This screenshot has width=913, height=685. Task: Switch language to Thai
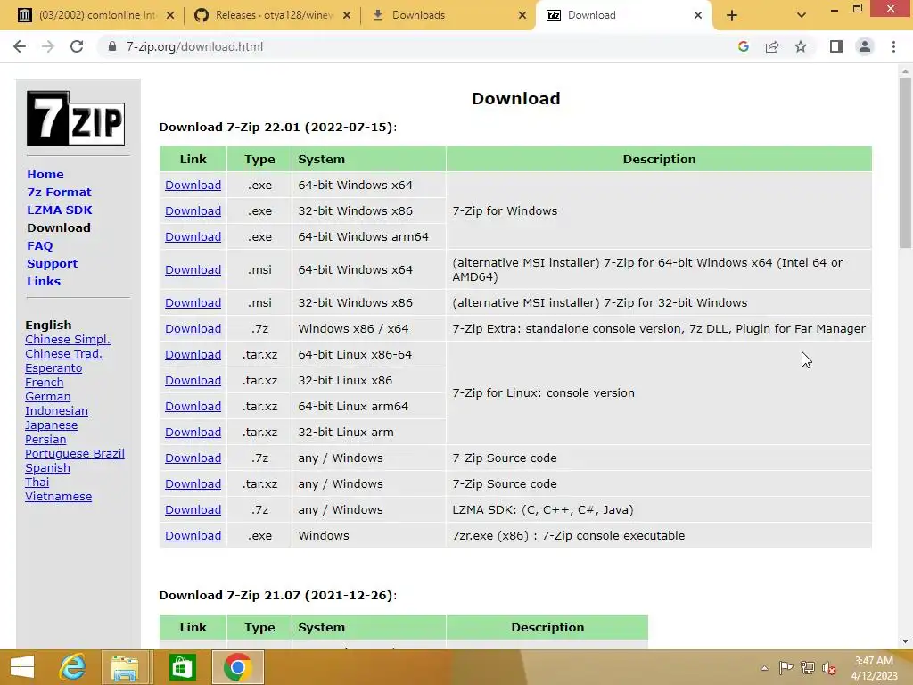[37, 483]
